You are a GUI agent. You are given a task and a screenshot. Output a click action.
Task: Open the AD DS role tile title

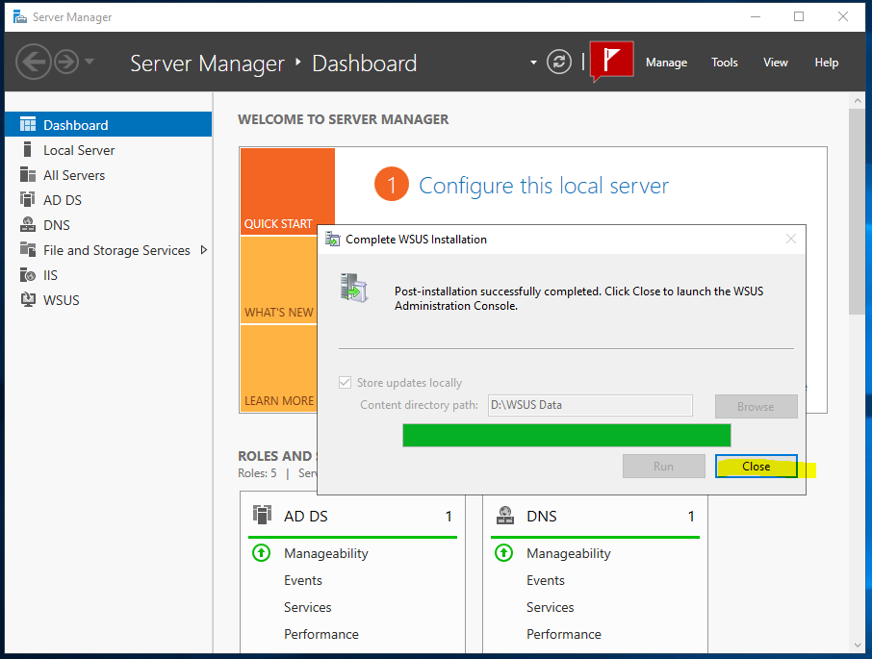[306, 517]
